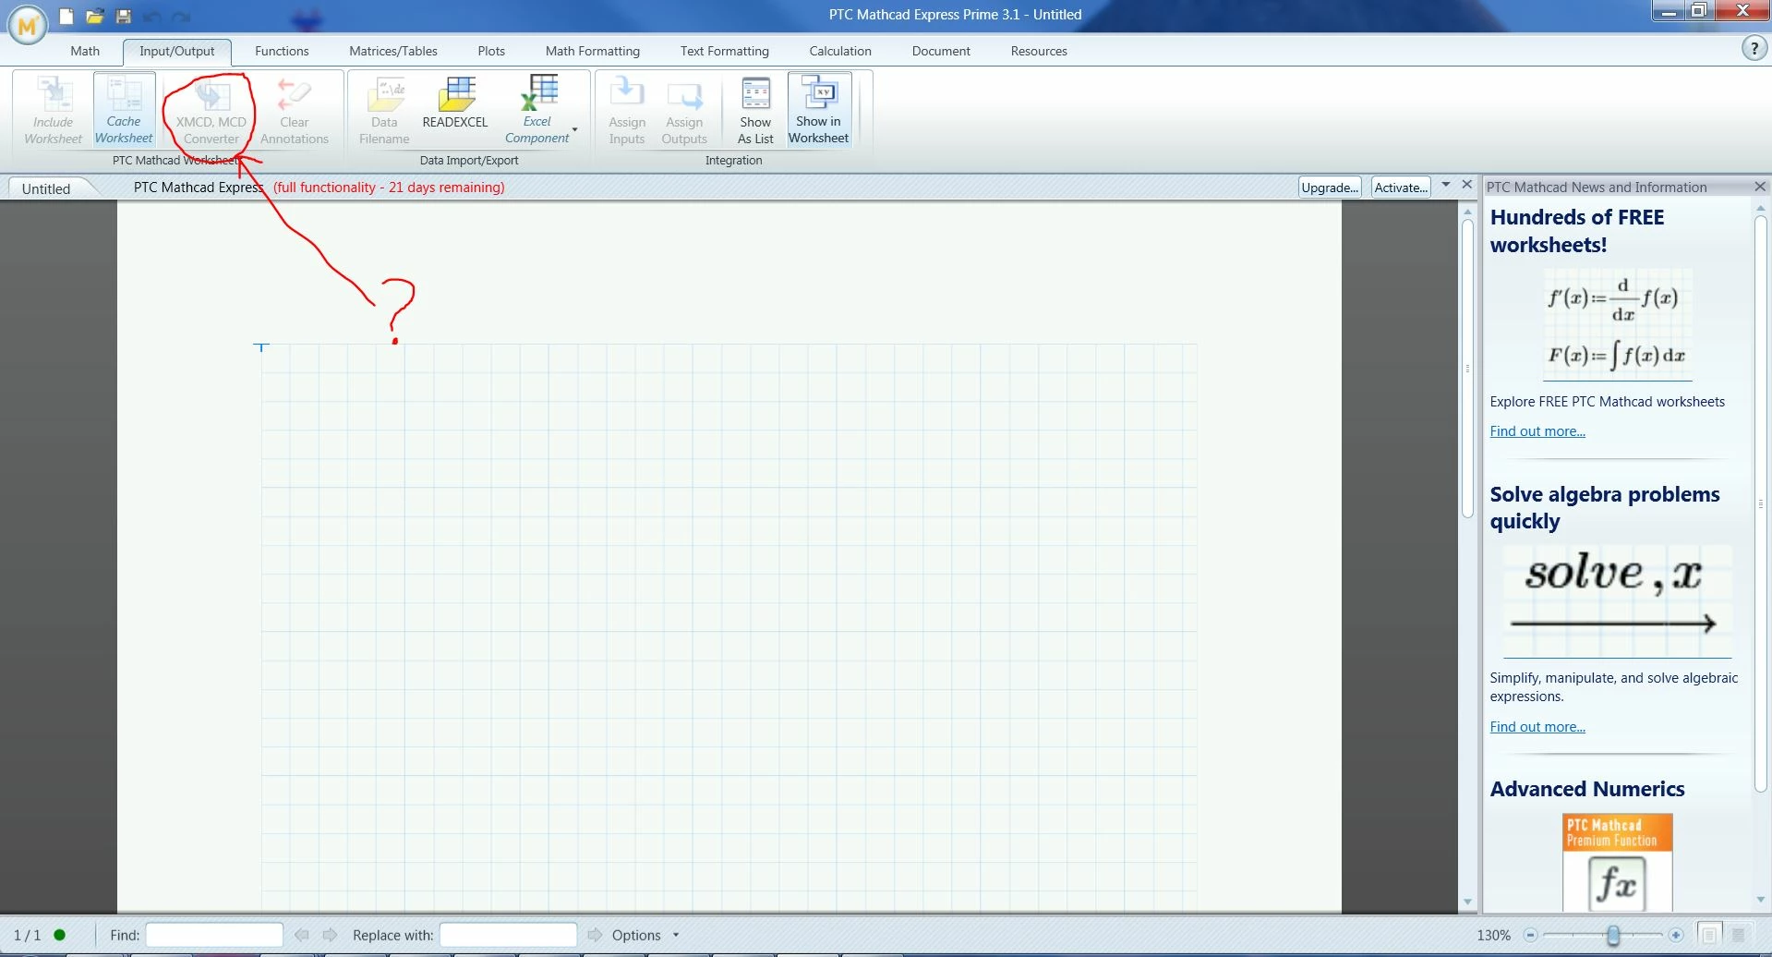Open a file via the folder icon
1772x957 pixels.
[x=94, y=16]
